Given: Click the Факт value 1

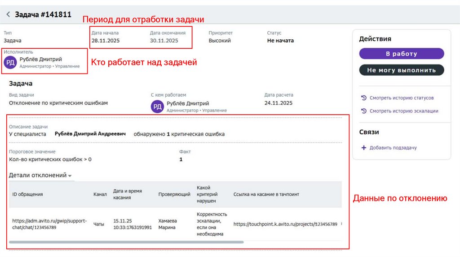Looking at the screenshot, I should pos(181,159).
